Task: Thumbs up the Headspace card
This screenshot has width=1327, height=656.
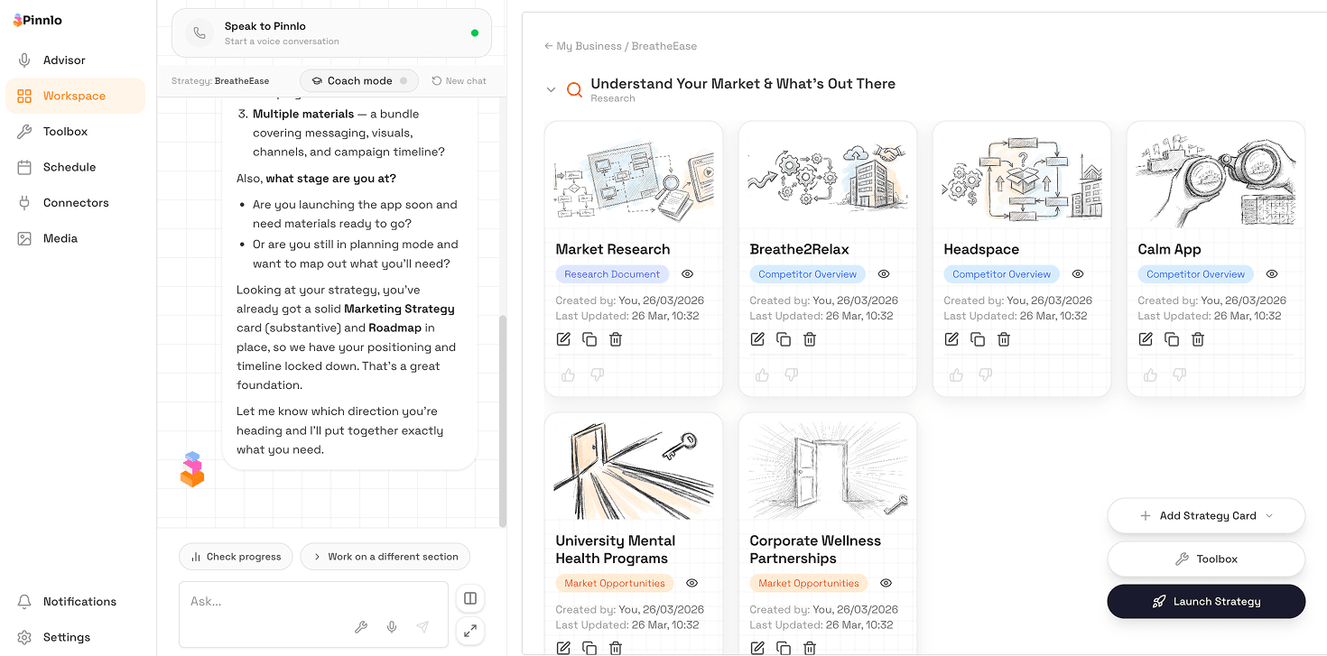Action: [956, 374]
